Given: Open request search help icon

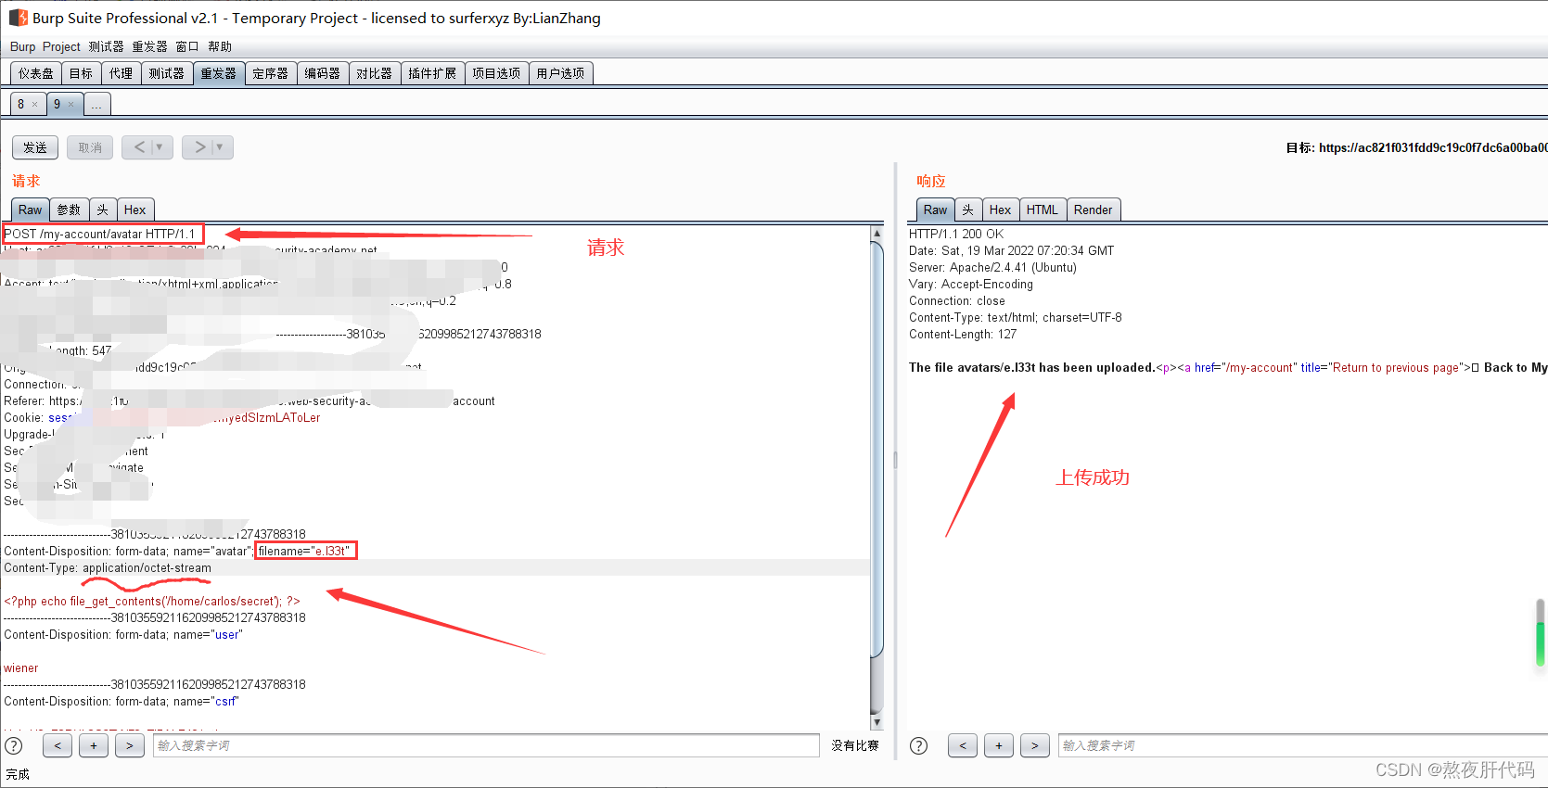Looking at the screenshot, I should coord(14,745).
